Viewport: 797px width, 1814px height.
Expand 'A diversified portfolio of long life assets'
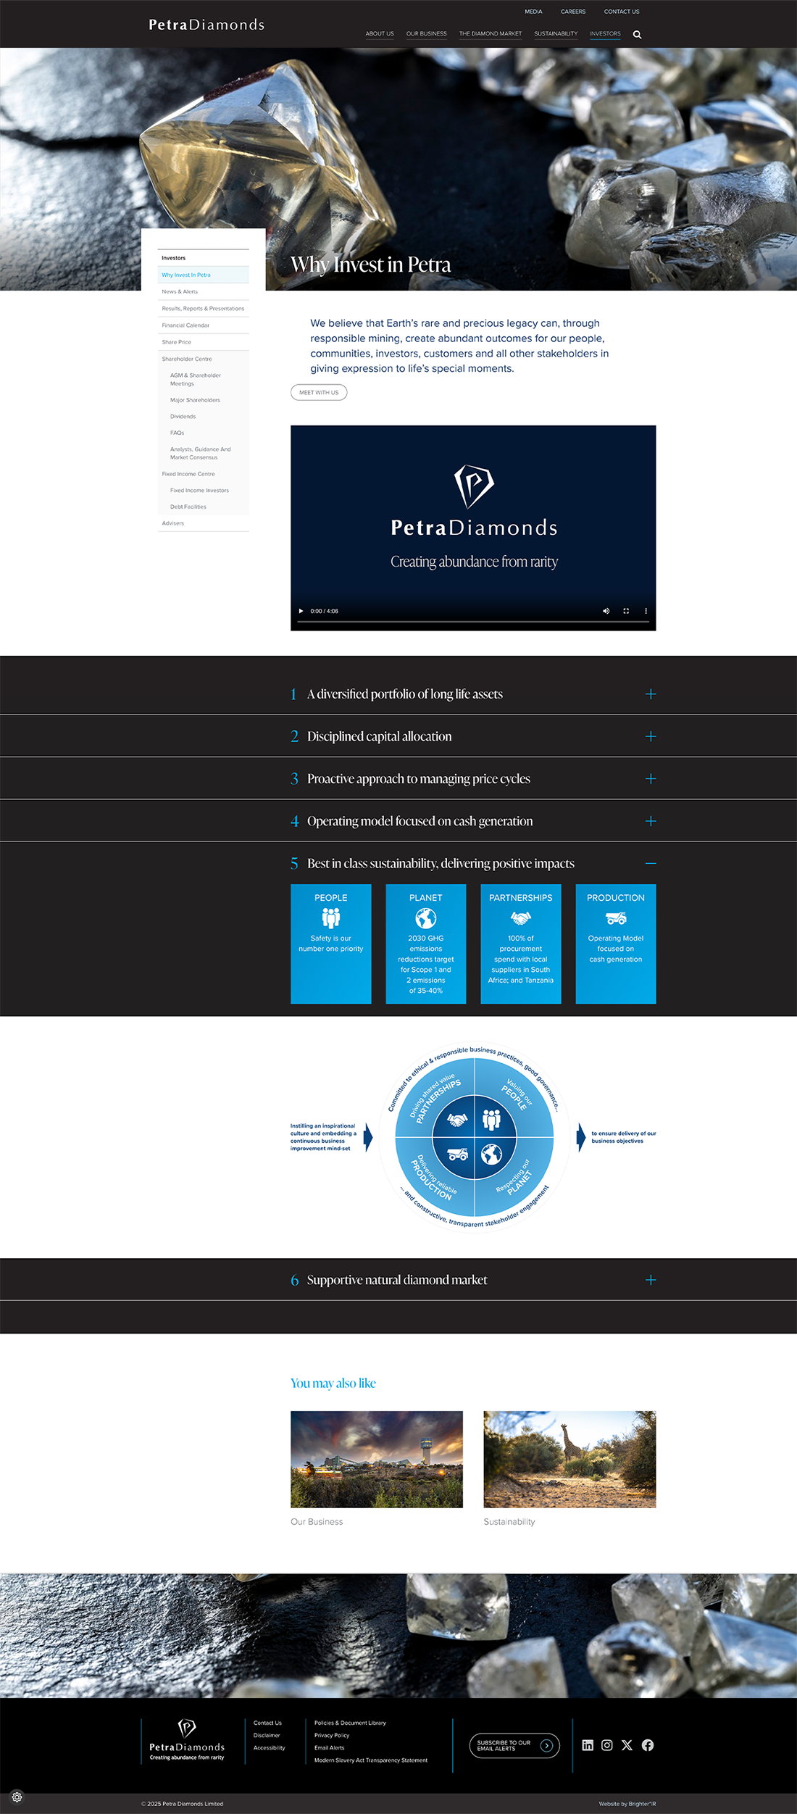click(x=651, y=694)
